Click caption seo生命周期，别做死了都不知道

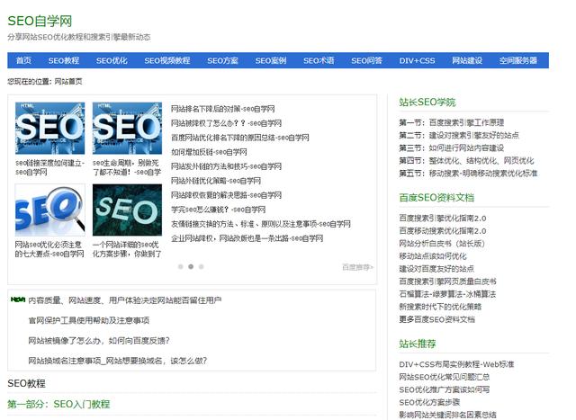[127, 167]
